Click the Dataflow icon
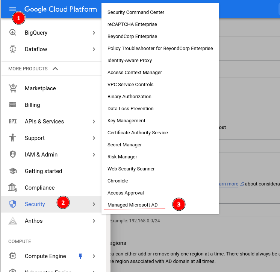 click(13, 49)
